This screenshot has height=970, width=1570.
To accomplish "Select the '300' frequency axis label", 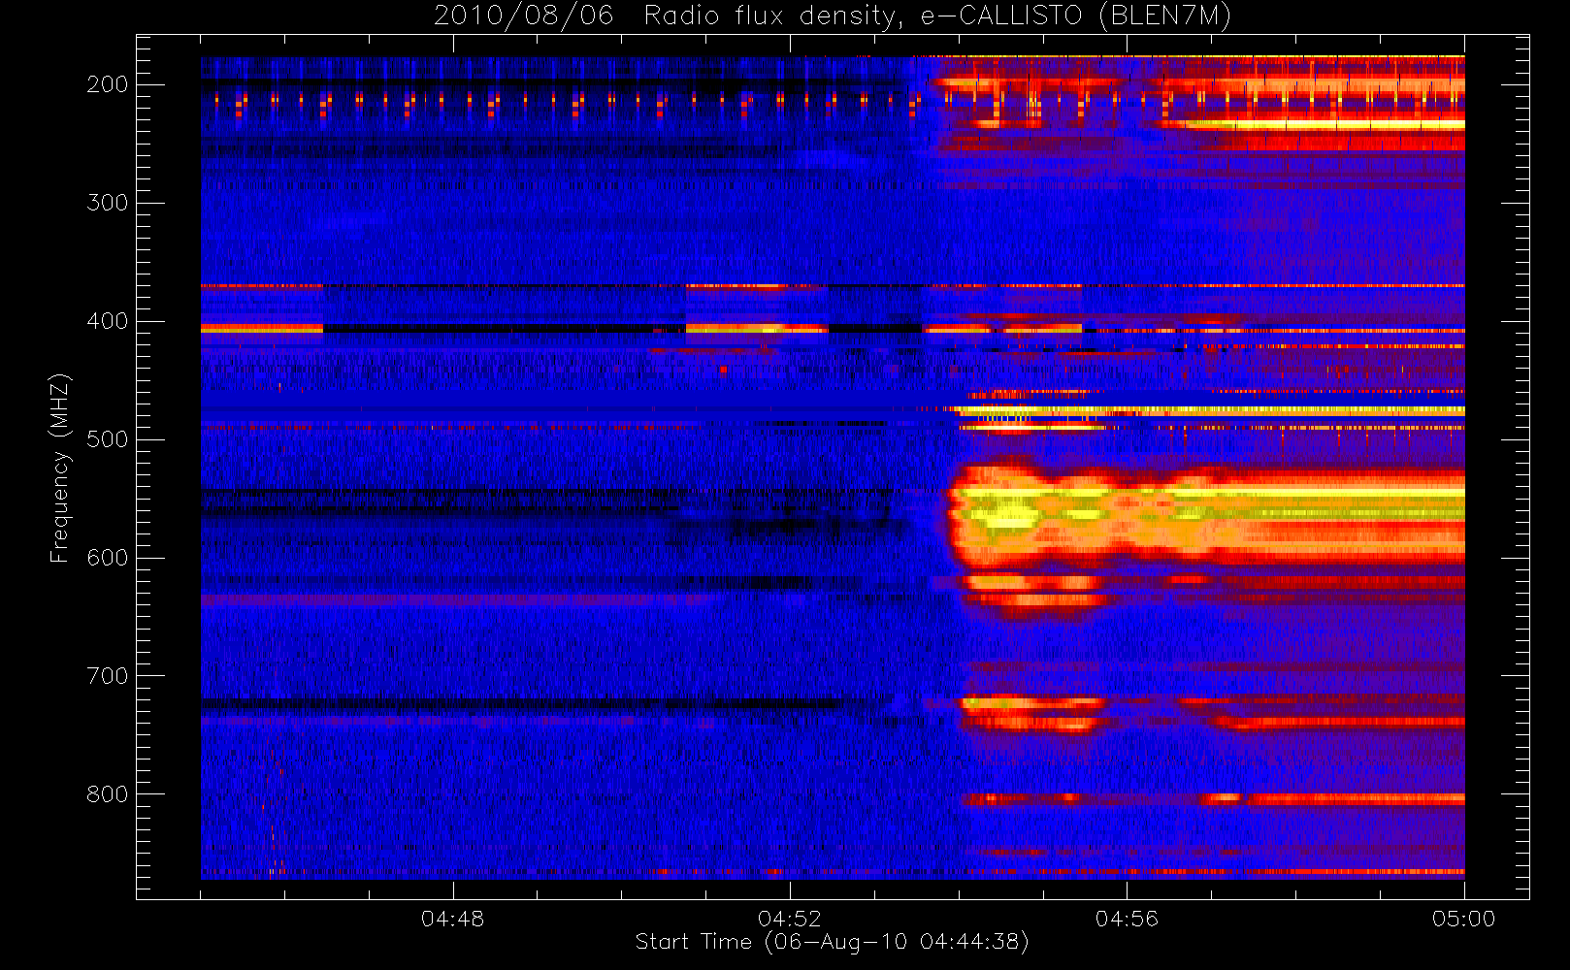I will 107,203.
